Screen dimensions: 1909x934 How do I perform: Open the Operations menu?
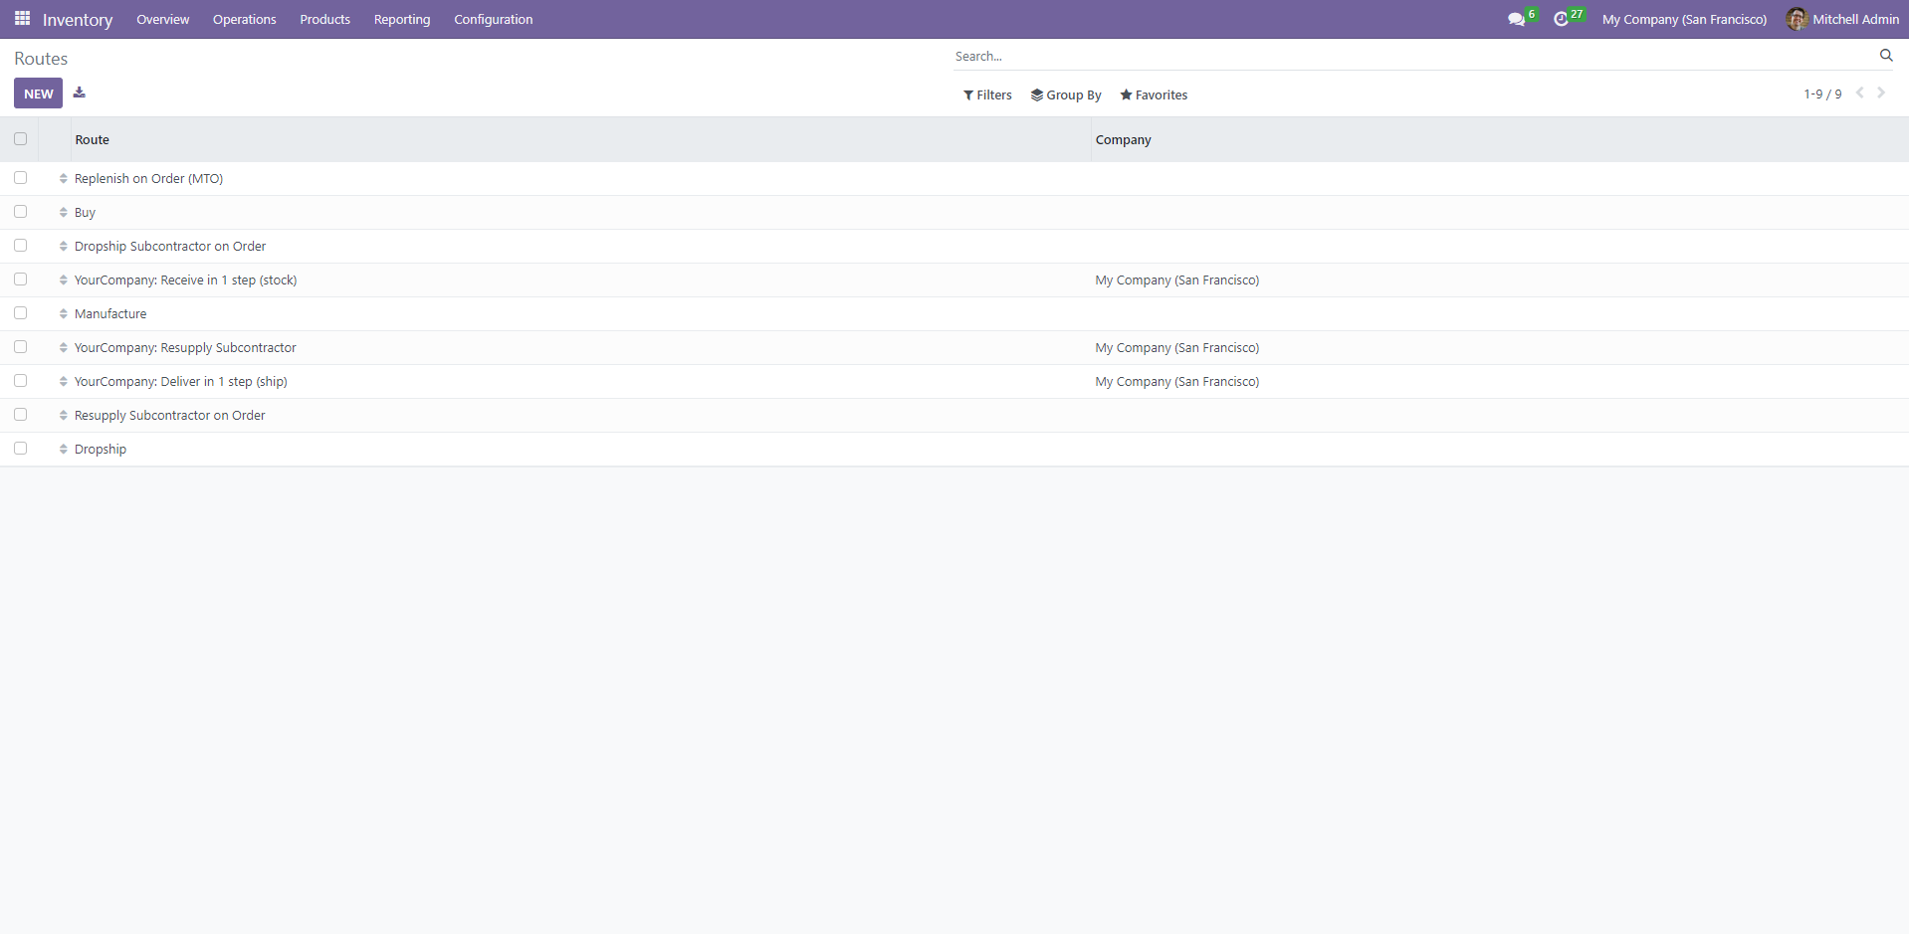(x=244, y=19)
